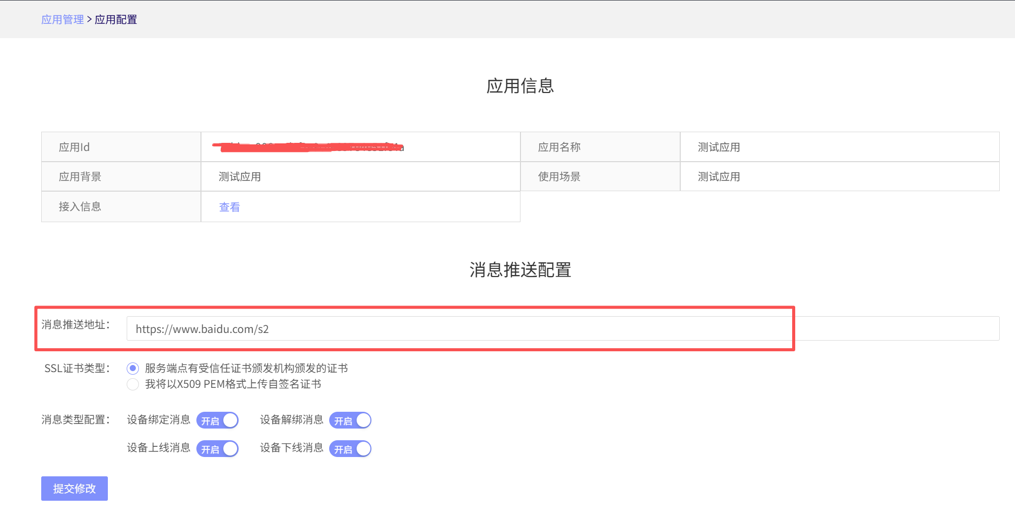Image resolution: width=1015 pixels, height=517 pixels.
Task: Click the 消息推送地址 field label
Action: pyautogui.click(x=75, y=325)
